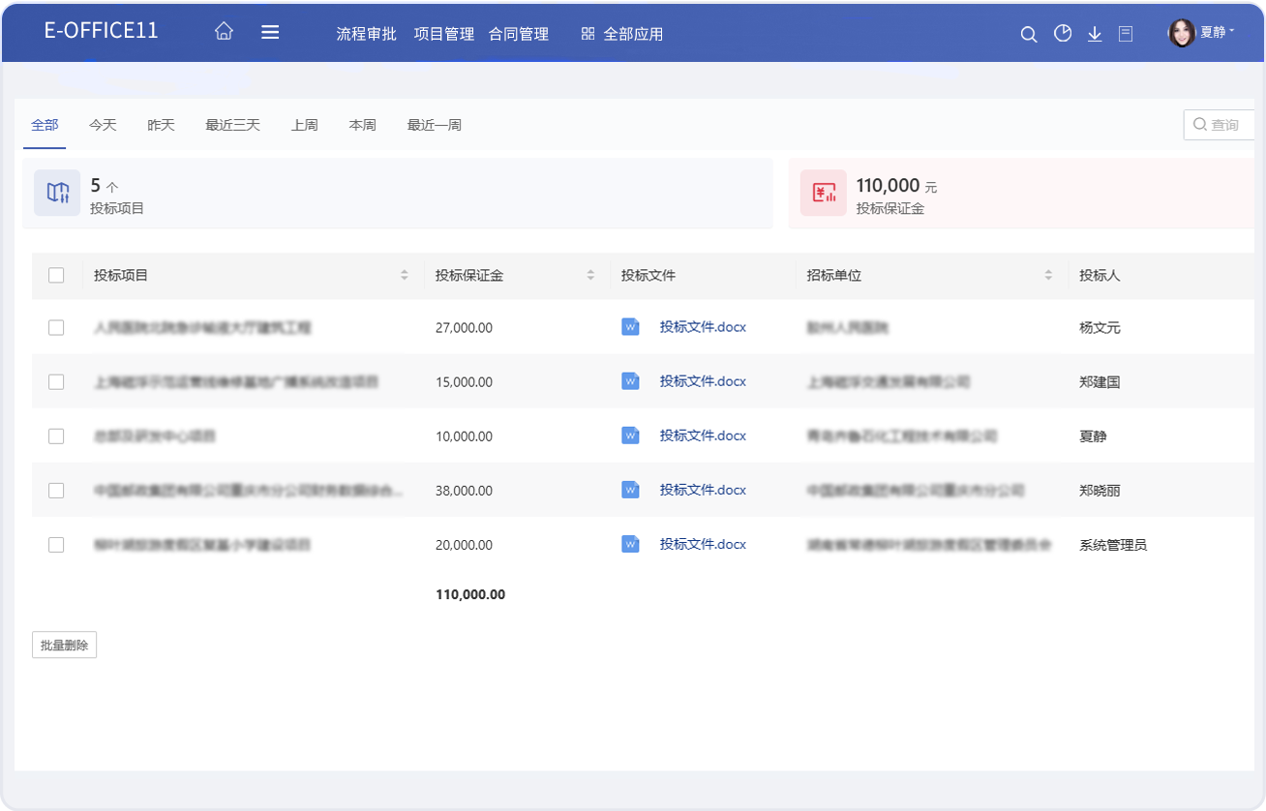
Task: Open the document note icon in header
Action: coord(1126,34)
